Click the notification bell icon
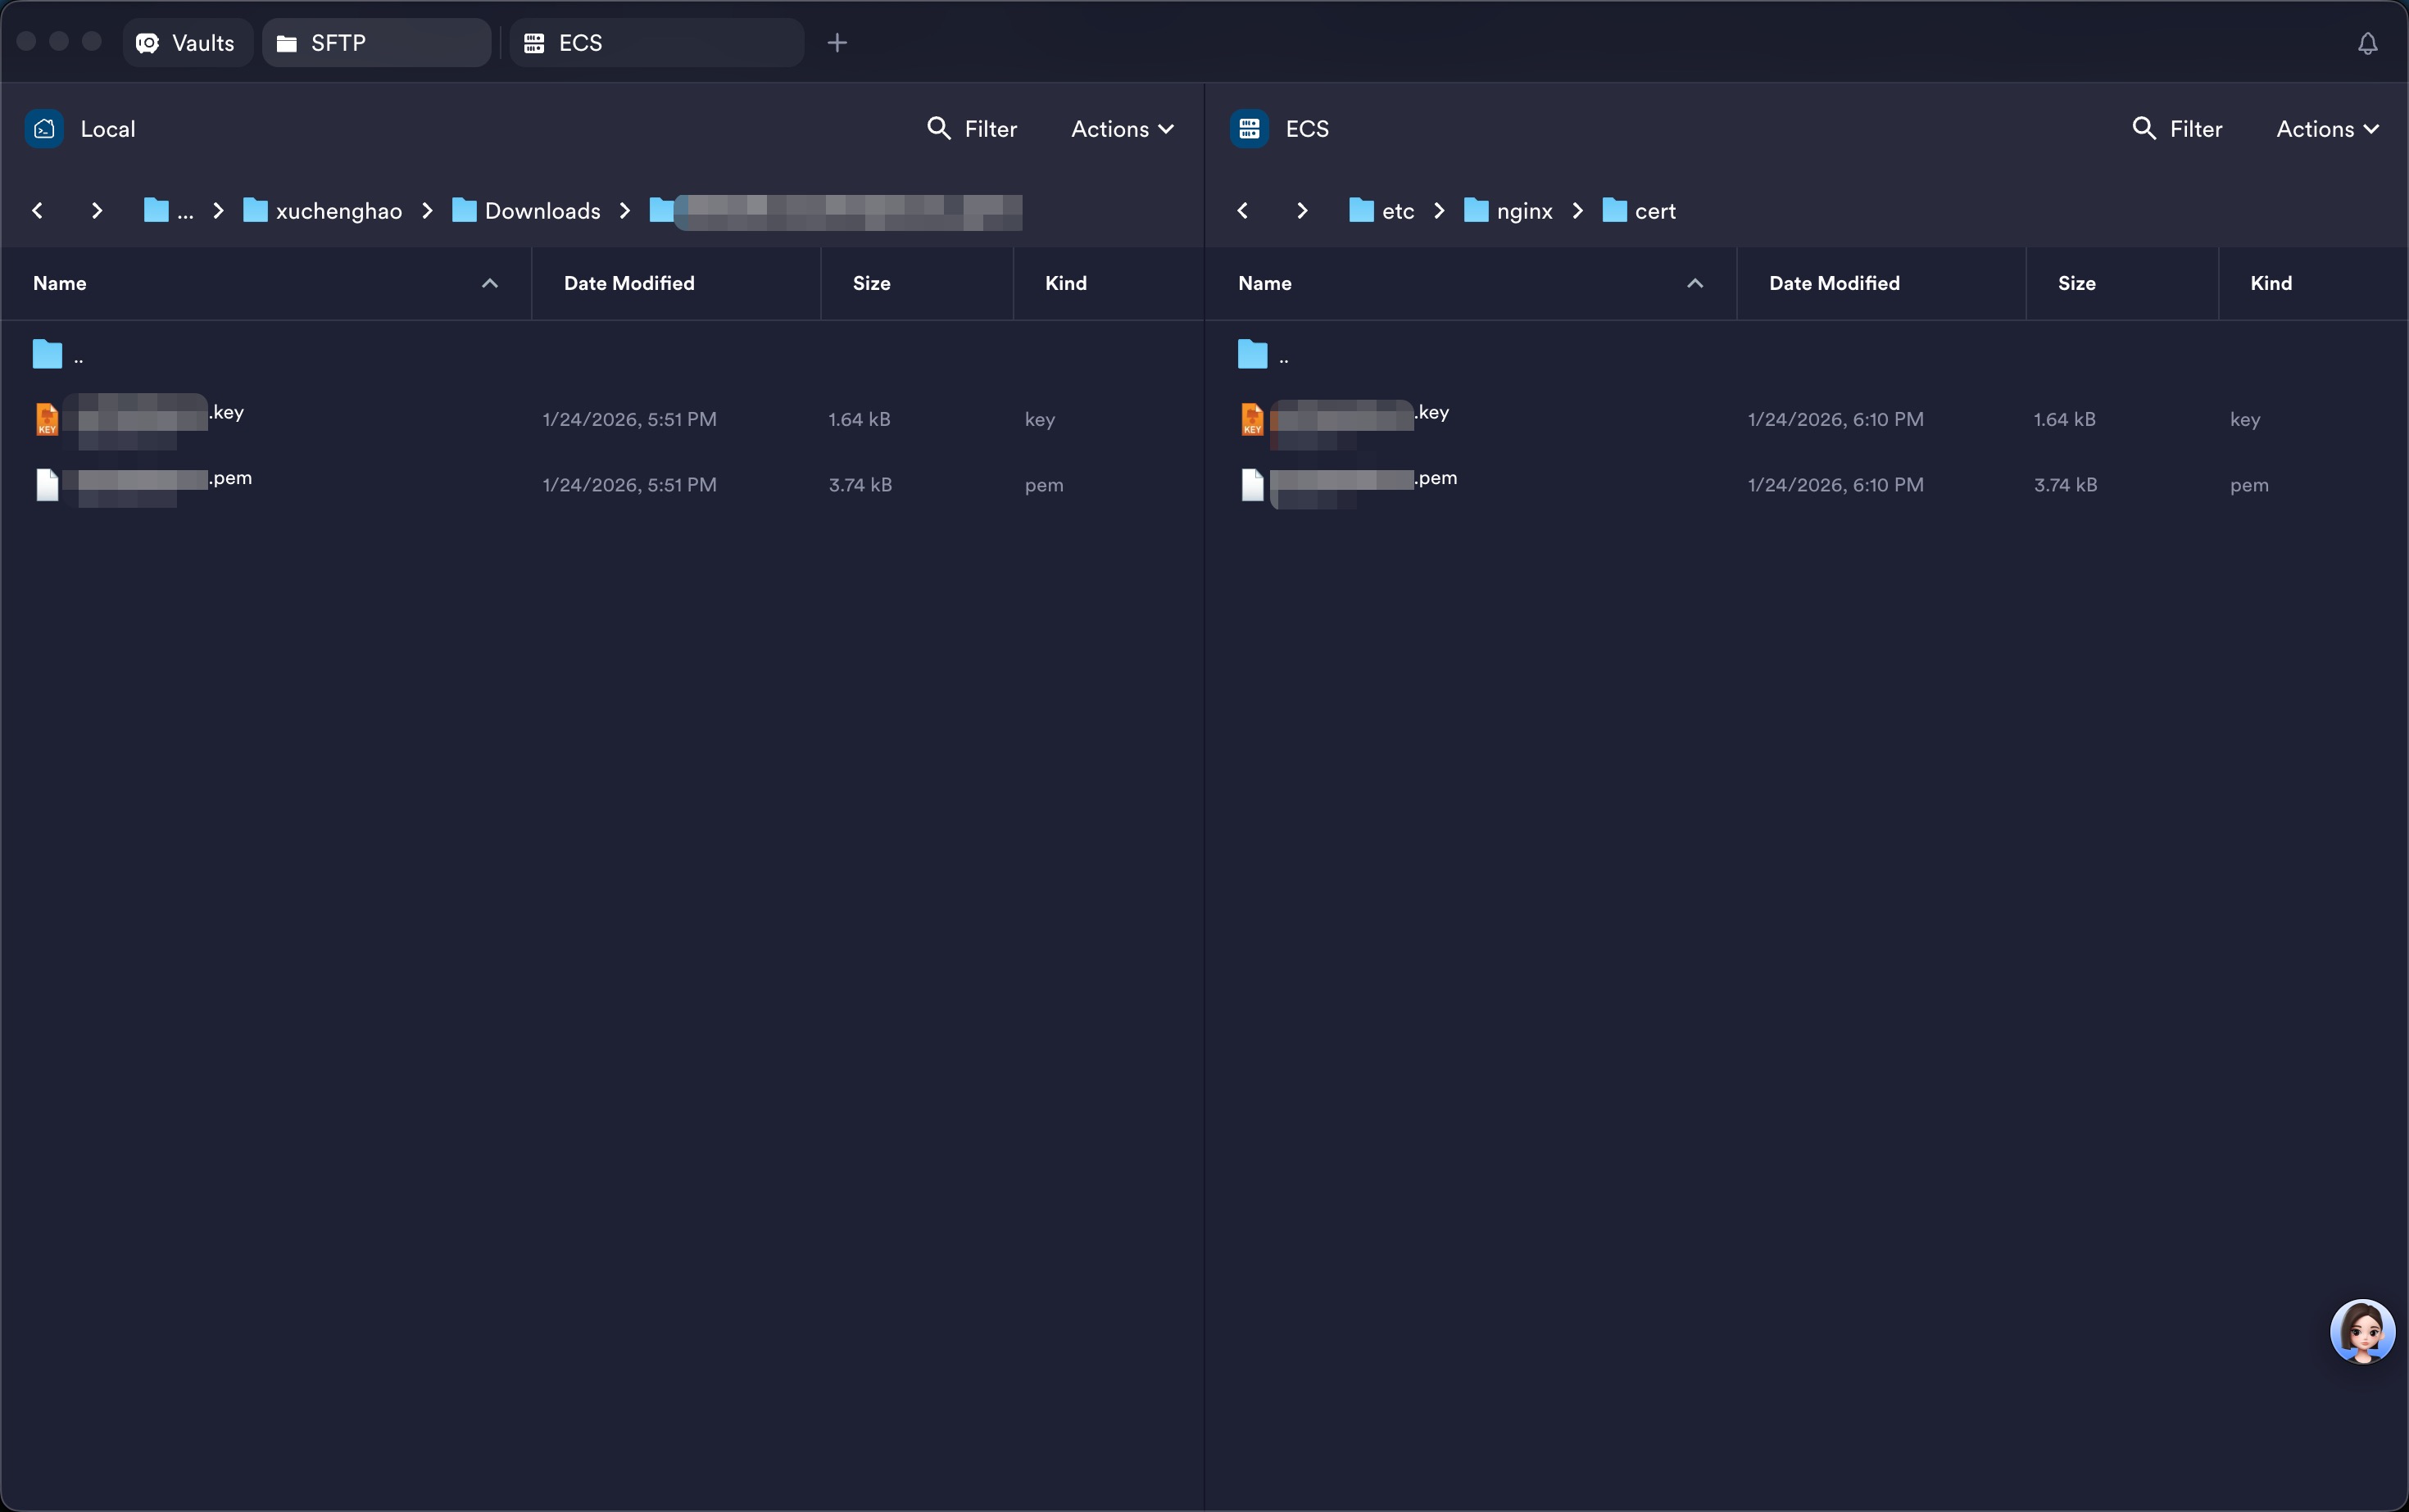Viewport: 2409px width, 1512px height. 2367,43
